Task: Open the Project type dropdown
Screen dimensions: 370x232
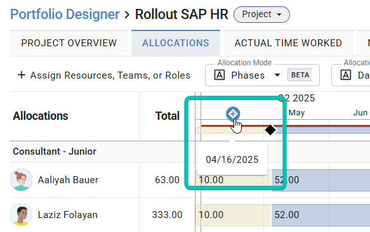Action: tap(261, 15)
